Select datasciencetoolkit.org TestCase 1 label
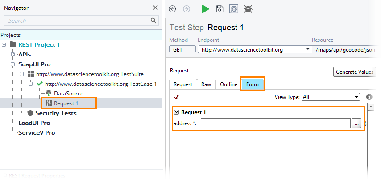The image size is (381, 179). coord(101,84)
